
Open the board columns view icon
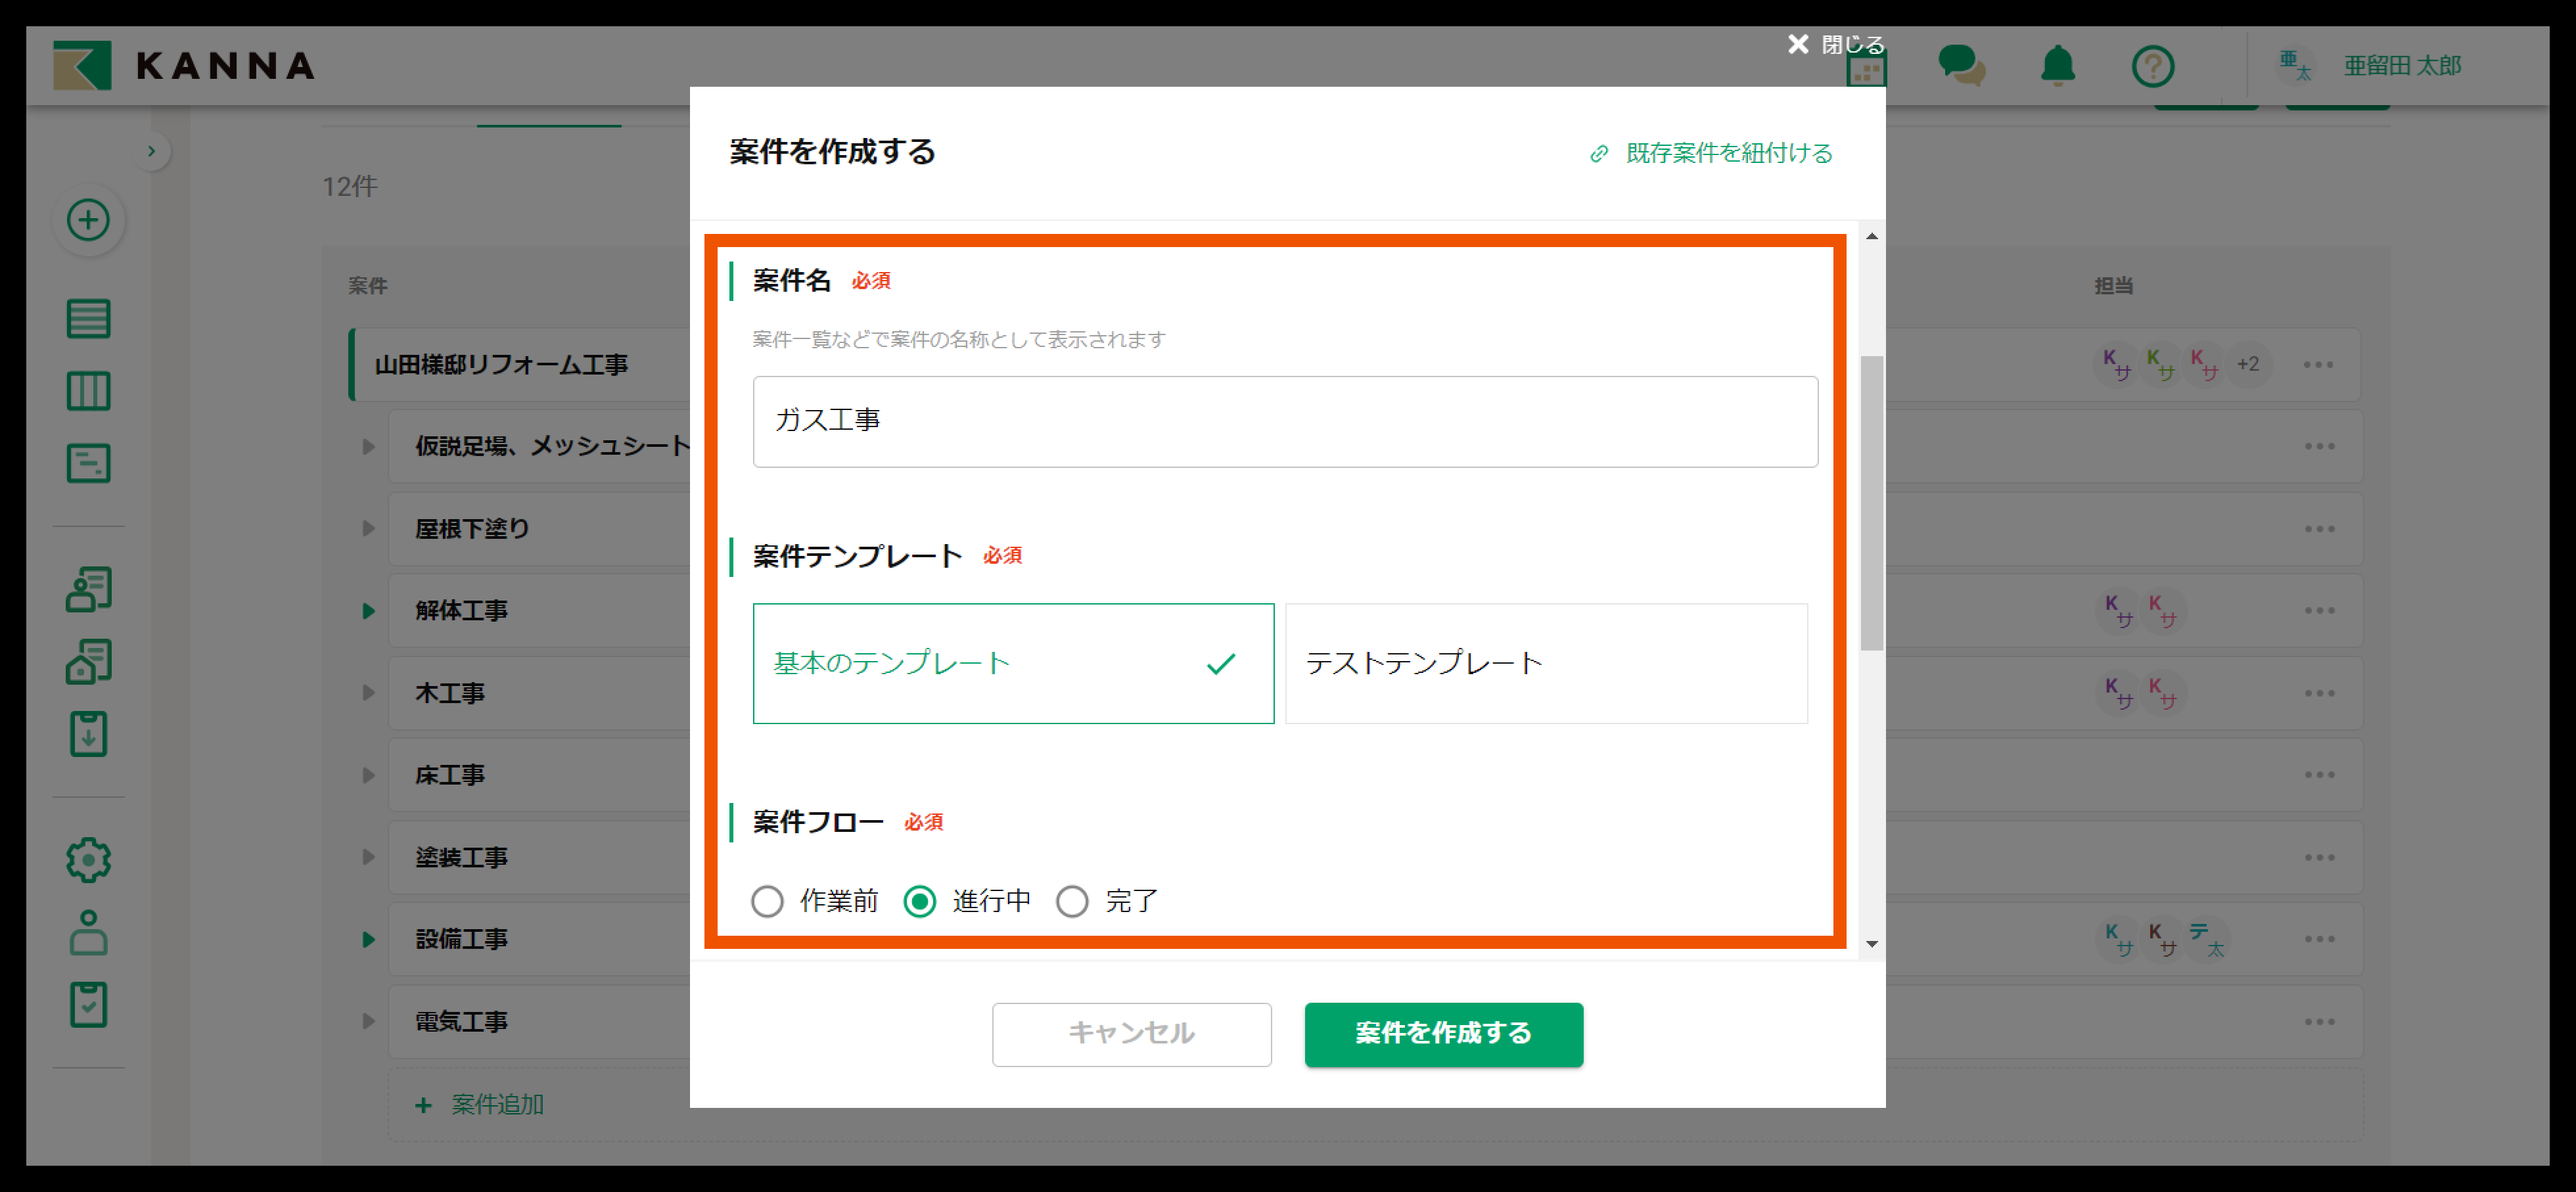pos(88,391)
